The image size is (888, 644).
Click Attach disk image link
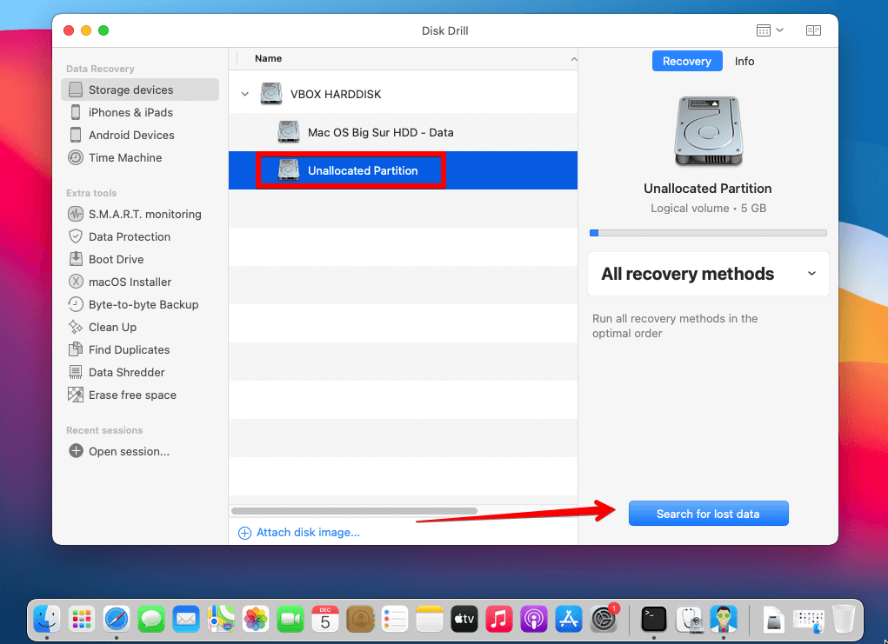tap(299, 533)
